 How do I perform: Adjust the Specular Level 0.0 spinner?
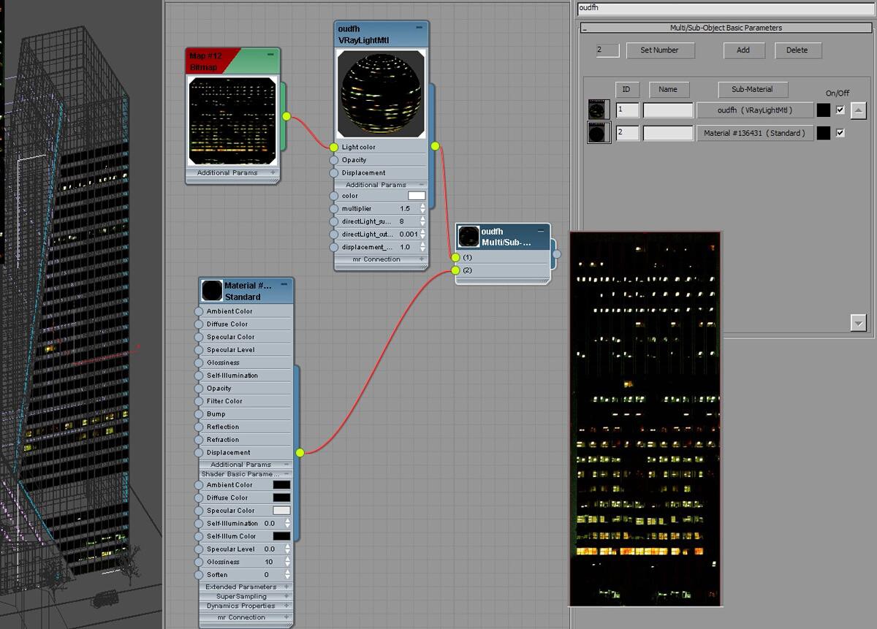tap(288, 549)
